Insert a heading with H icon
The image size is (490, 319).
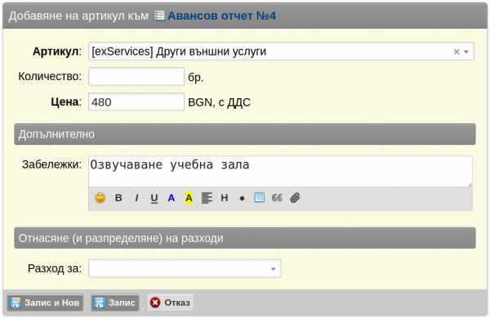coord(225,198)
